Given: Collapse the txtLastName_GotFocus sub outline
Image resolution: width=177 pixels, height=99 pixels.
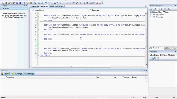Looking at the screenshot, I should (x=38, y=34).
